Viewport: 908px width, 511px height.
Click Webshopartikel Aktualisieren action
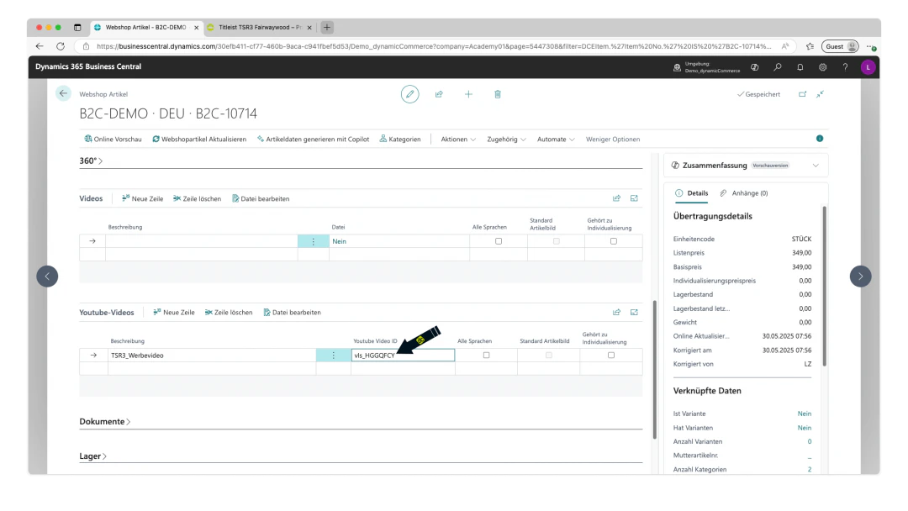(x=199, y=140)
